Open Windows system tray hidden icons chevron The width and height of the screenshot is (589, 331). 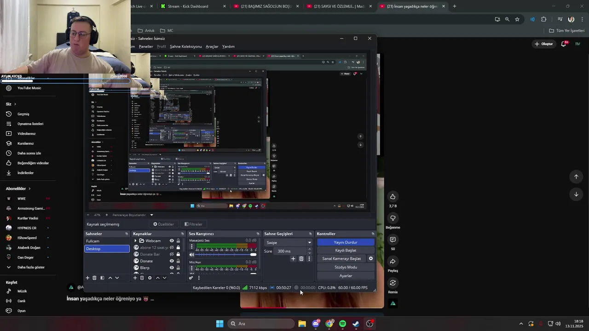pyautogui.click(x=521, y=324)
